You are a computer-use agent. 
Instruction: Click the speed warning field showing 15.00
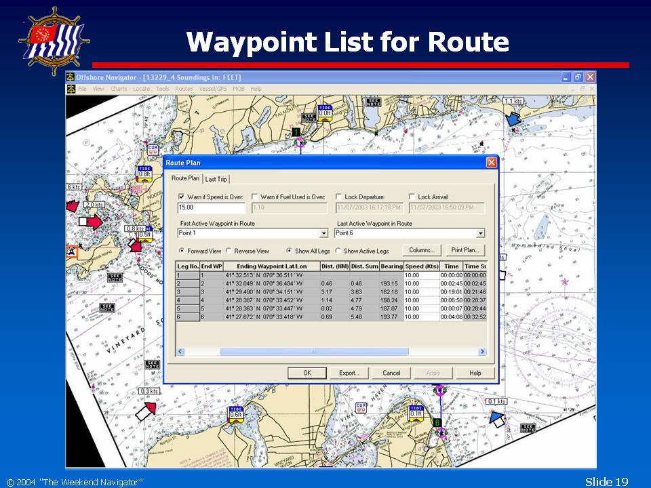click(212, 207)
